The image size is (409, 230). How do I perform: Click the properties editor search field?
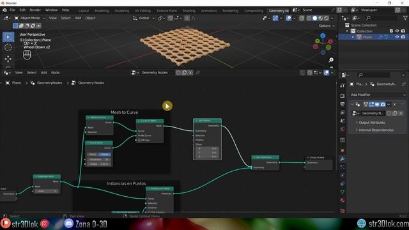pos(374,75)
